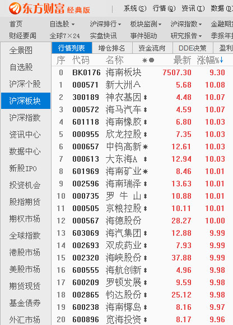Switch to the 资金流向 tab

click(152, 48)
